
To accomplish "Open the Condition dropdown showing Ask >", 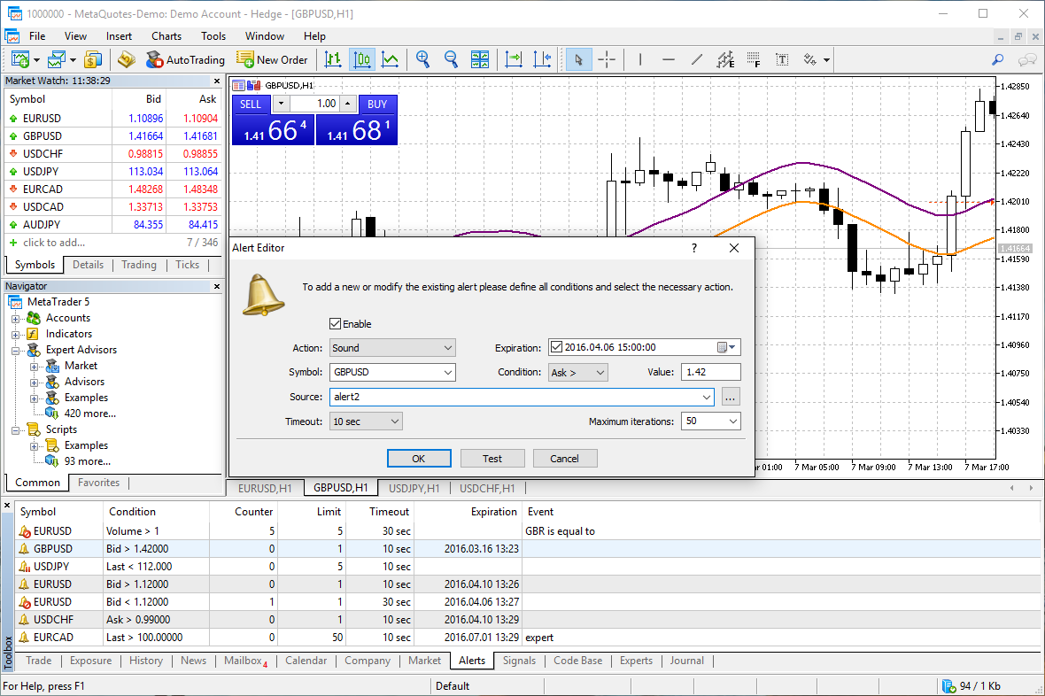I will click(x=577, y=373).
